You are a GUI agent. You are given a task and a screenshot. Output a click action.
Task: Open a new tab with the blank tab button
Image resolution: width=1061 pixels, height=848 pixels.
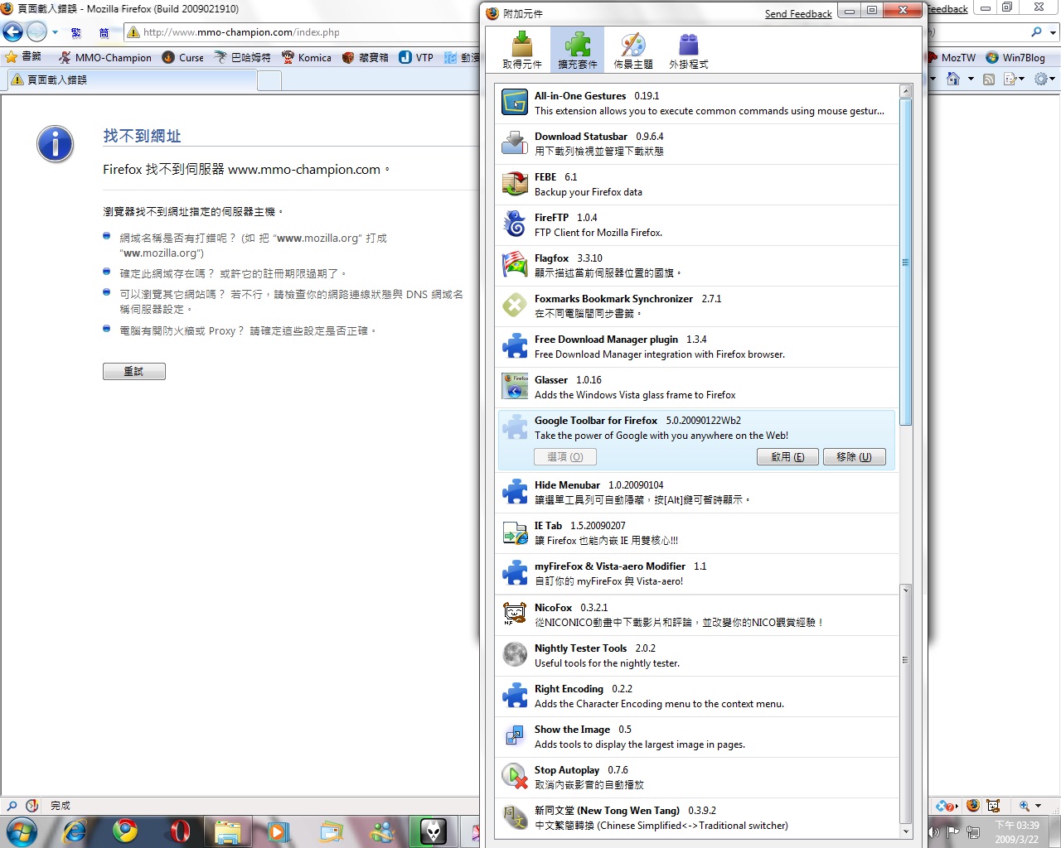[269, 80]
